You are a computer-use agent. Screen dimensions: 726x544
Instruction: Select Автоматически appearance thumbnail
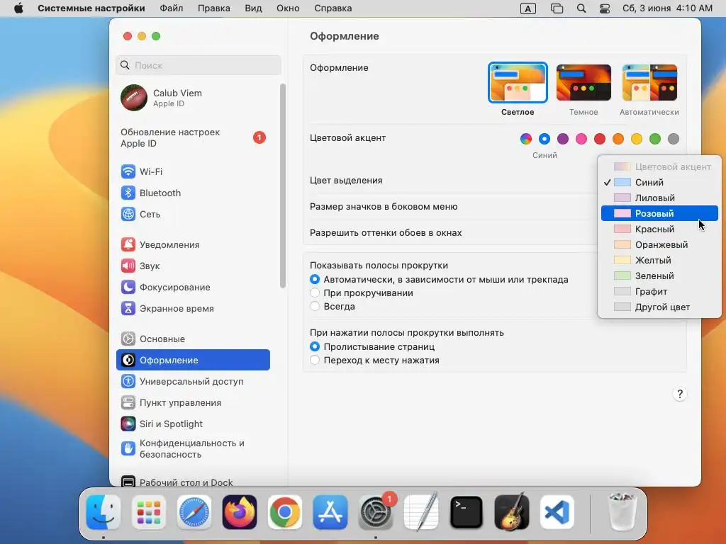[649, 83]
